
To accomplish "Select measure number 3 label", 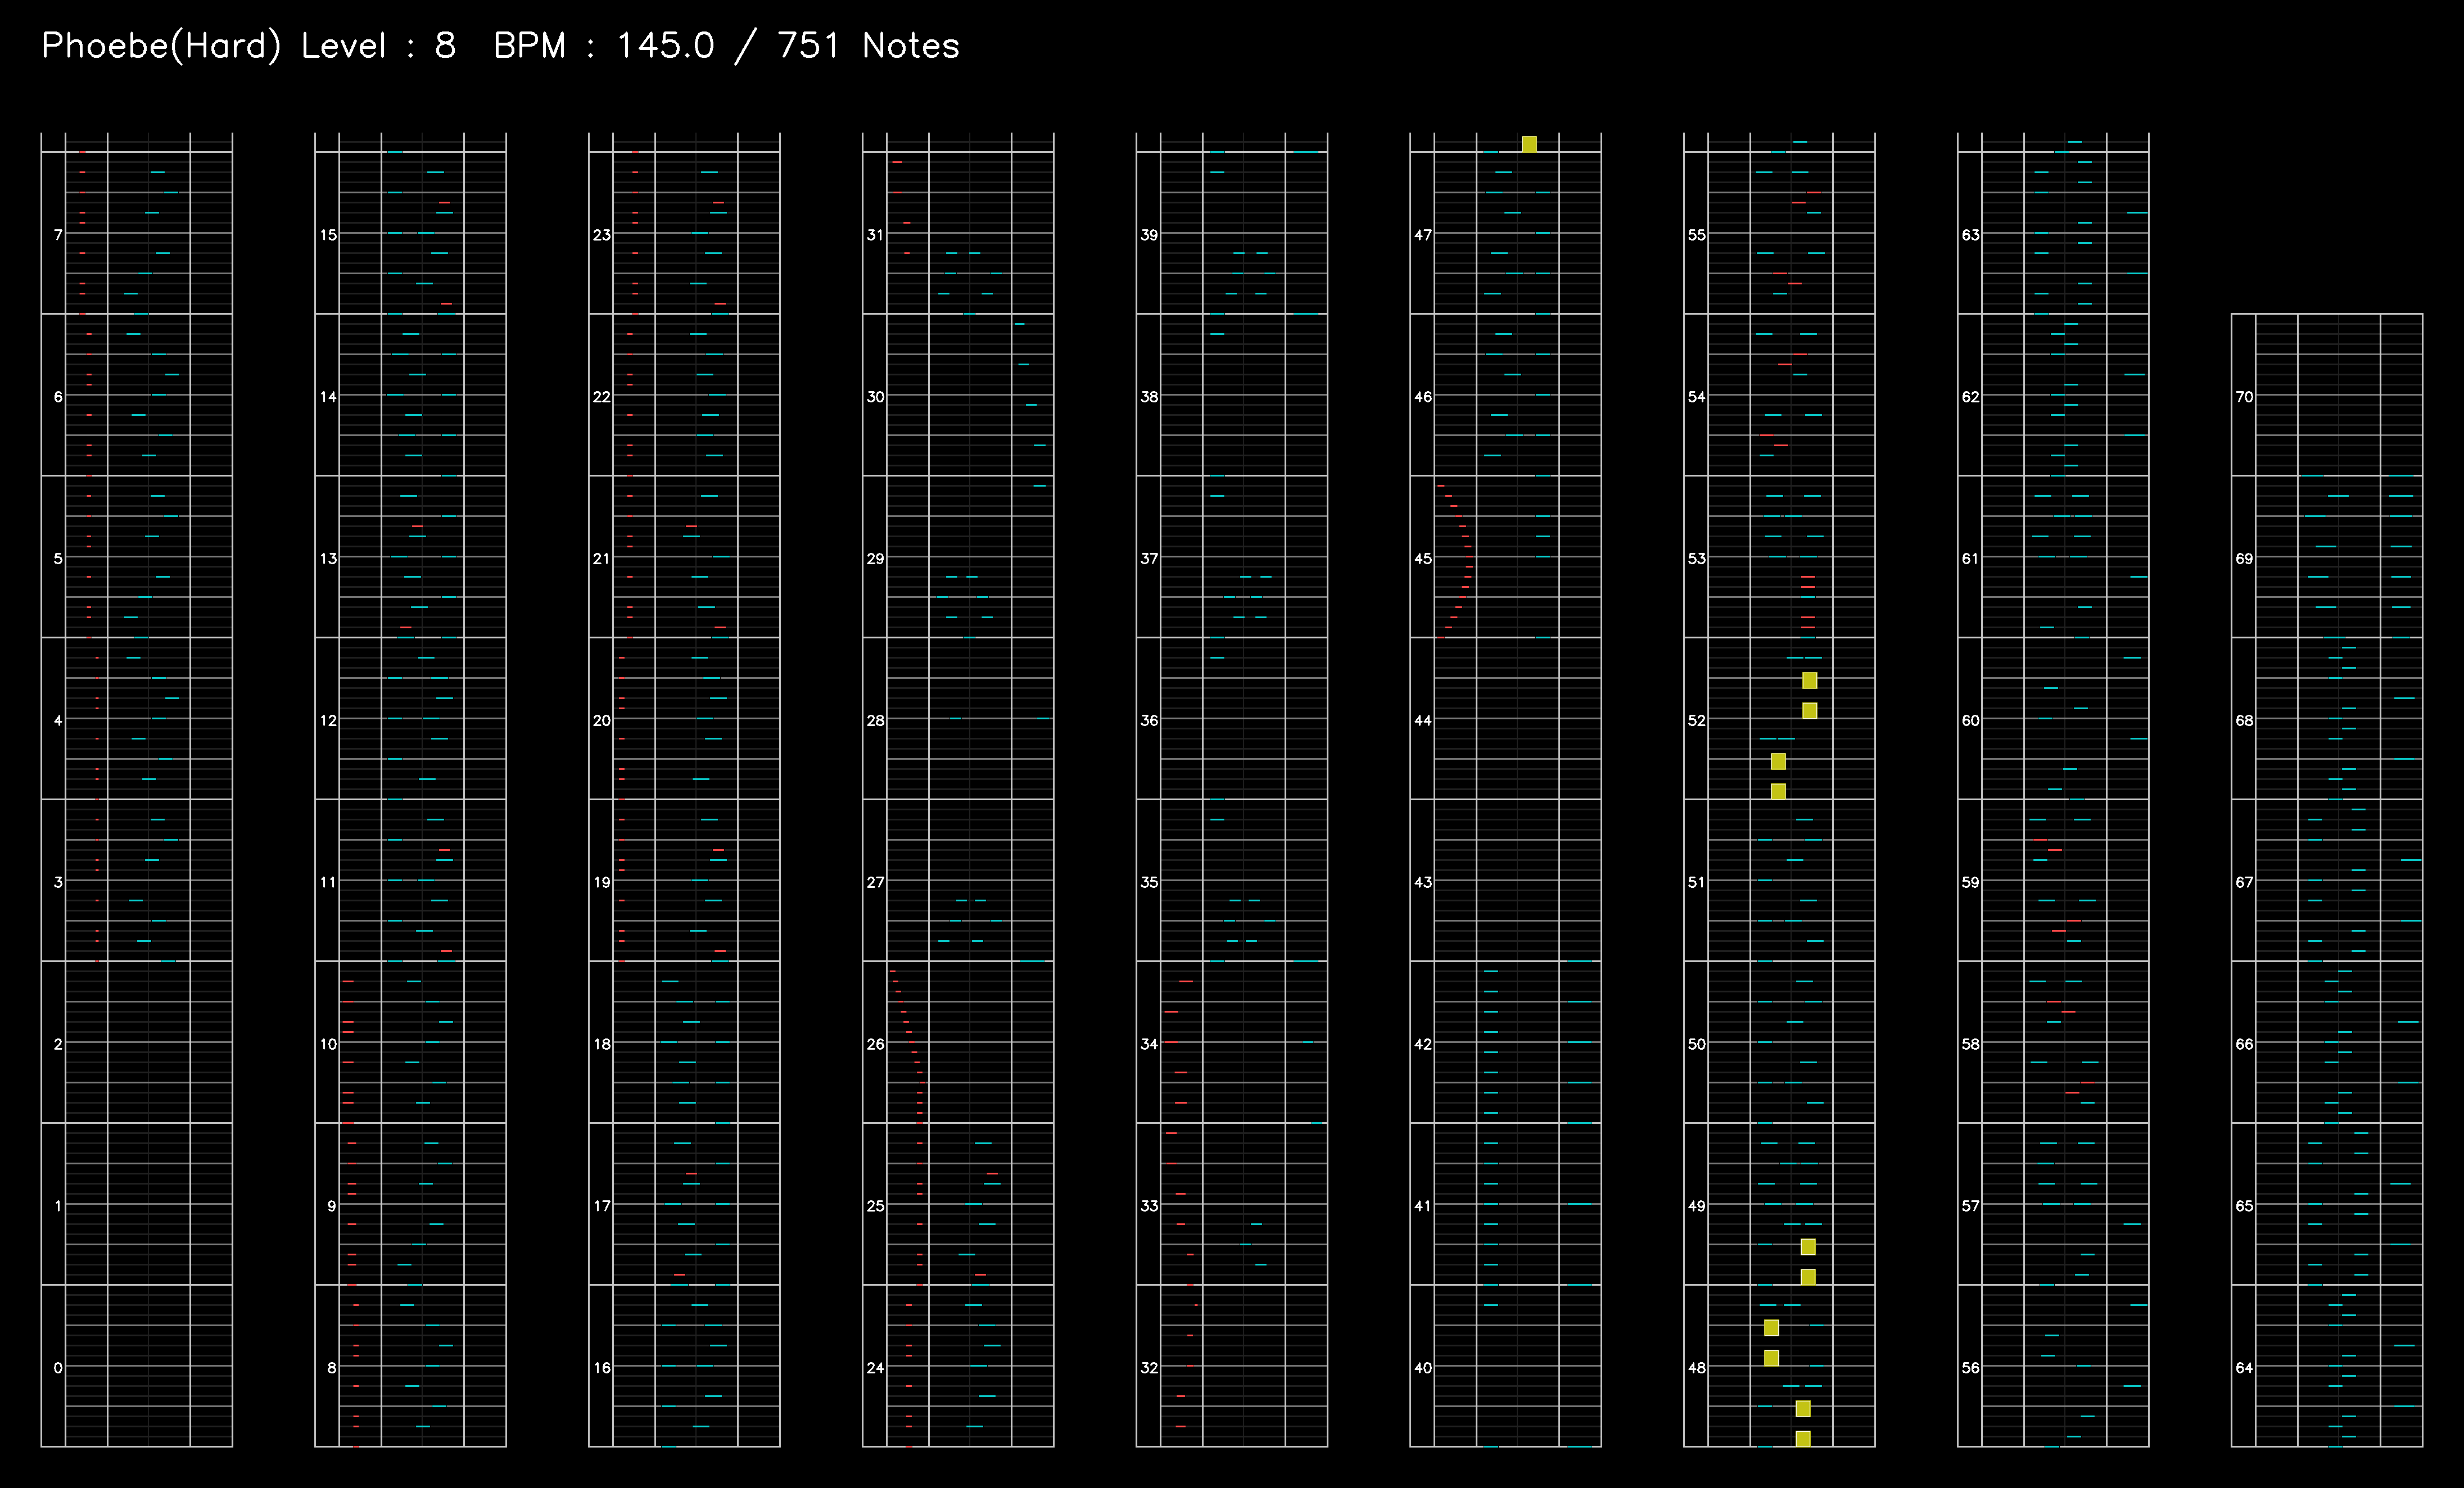I will tap(58, 882).
